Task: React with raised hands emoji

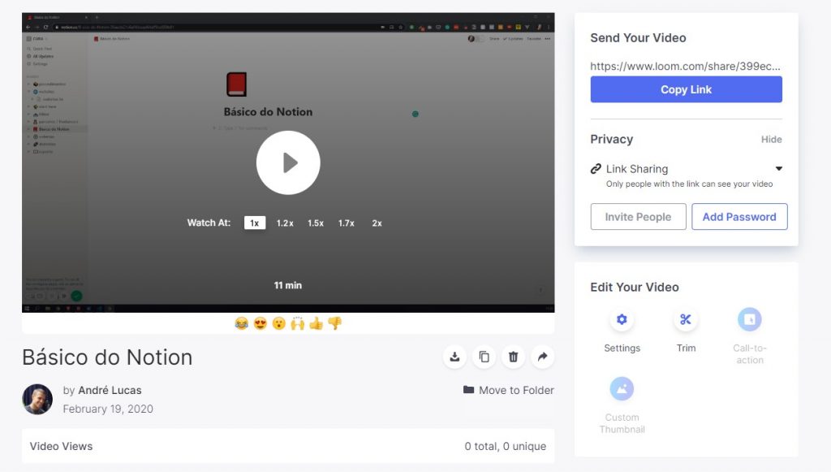Action: pos(297,323)
